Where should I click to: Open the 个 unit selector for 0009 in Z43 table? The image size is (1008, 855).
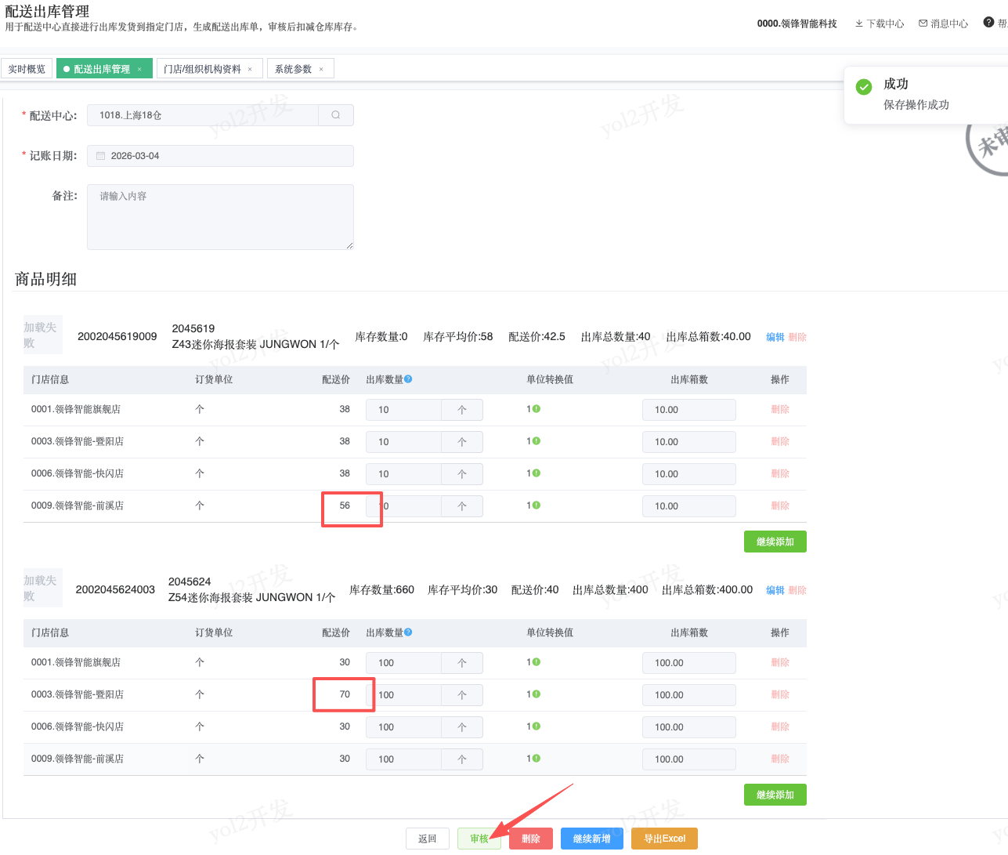[462, 506]
